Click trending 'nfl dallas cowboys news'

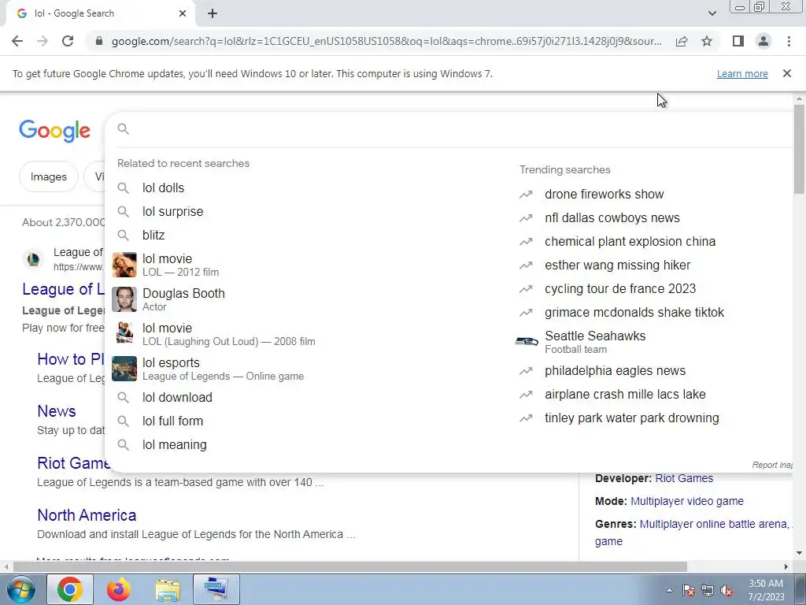click(x=612, y=217)
